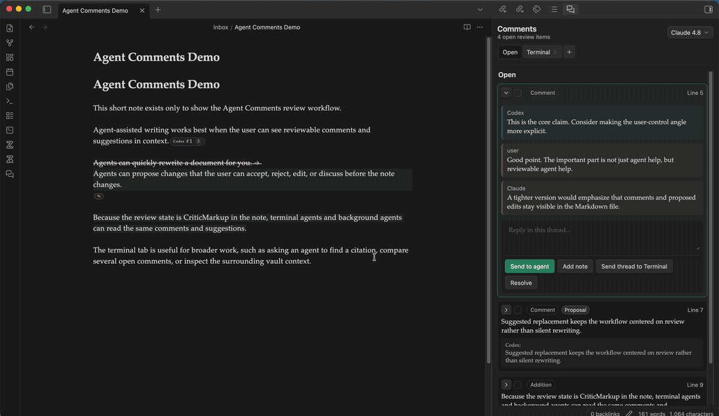Screen dimensions: 719x416
Task: Click the Codex #1 comment badge in note
Action: point(188,141)
